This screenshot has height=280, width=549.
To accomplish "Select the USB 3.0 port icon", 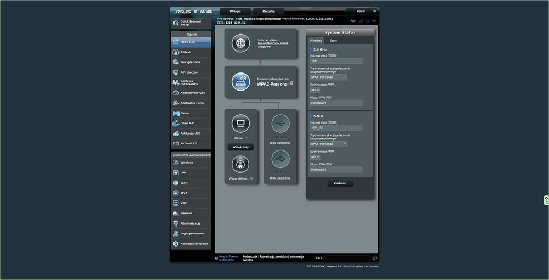I will (281, 124).
